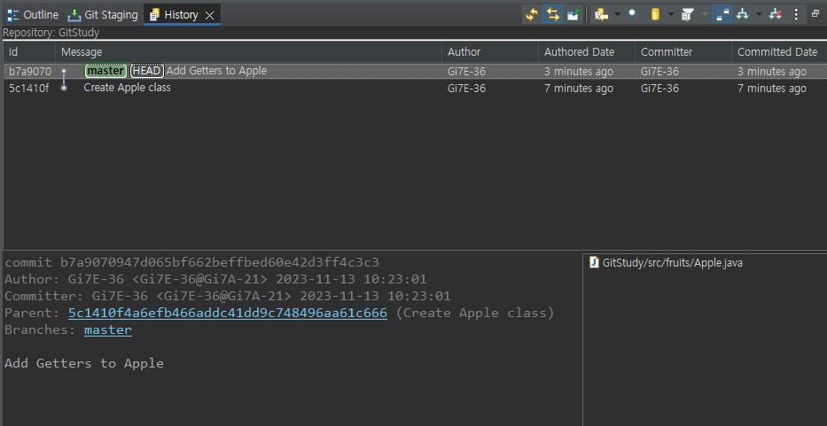
Task: Open the three-dot View Menu
Action: click(x=796, y=15)
